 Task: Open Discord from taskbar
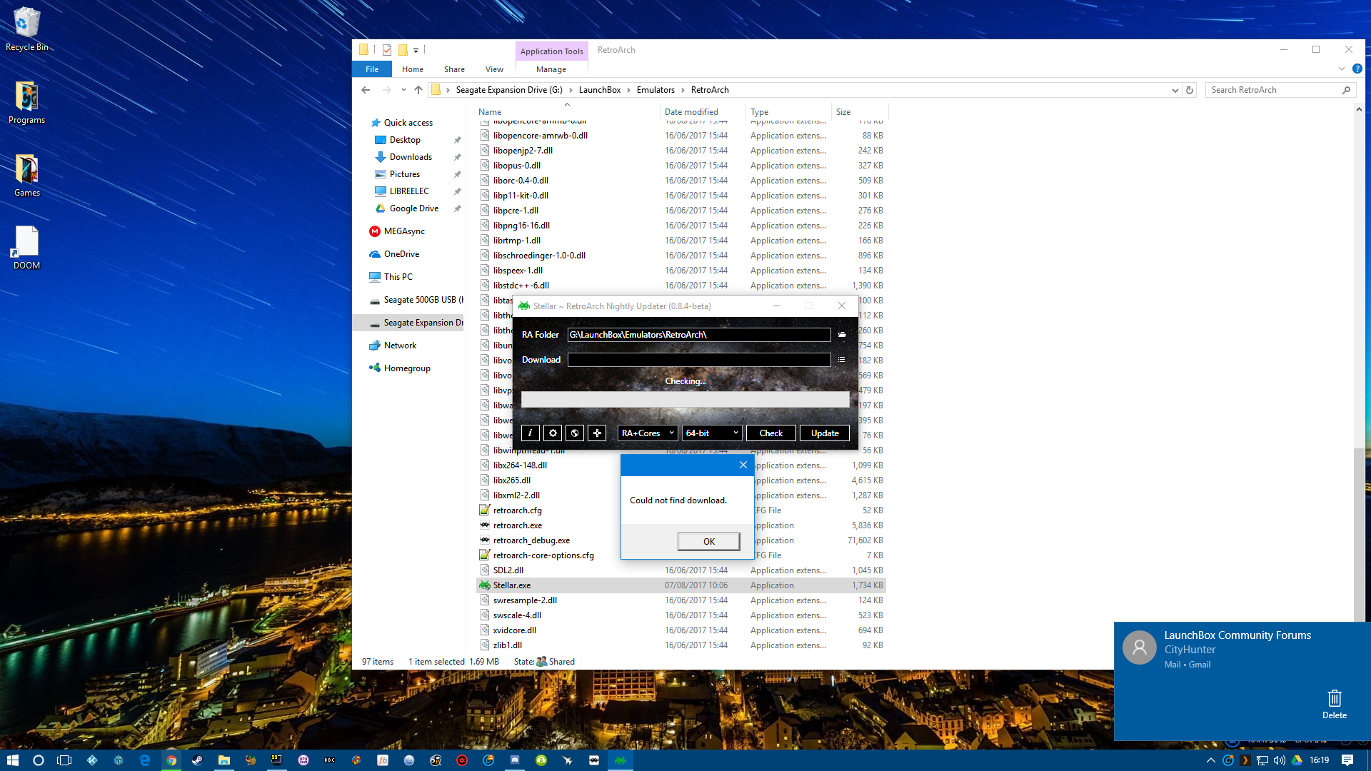(515, 760)
